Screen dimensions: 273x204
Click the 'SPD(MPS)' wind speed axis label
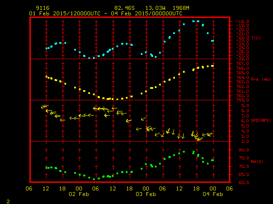[261, 120]
